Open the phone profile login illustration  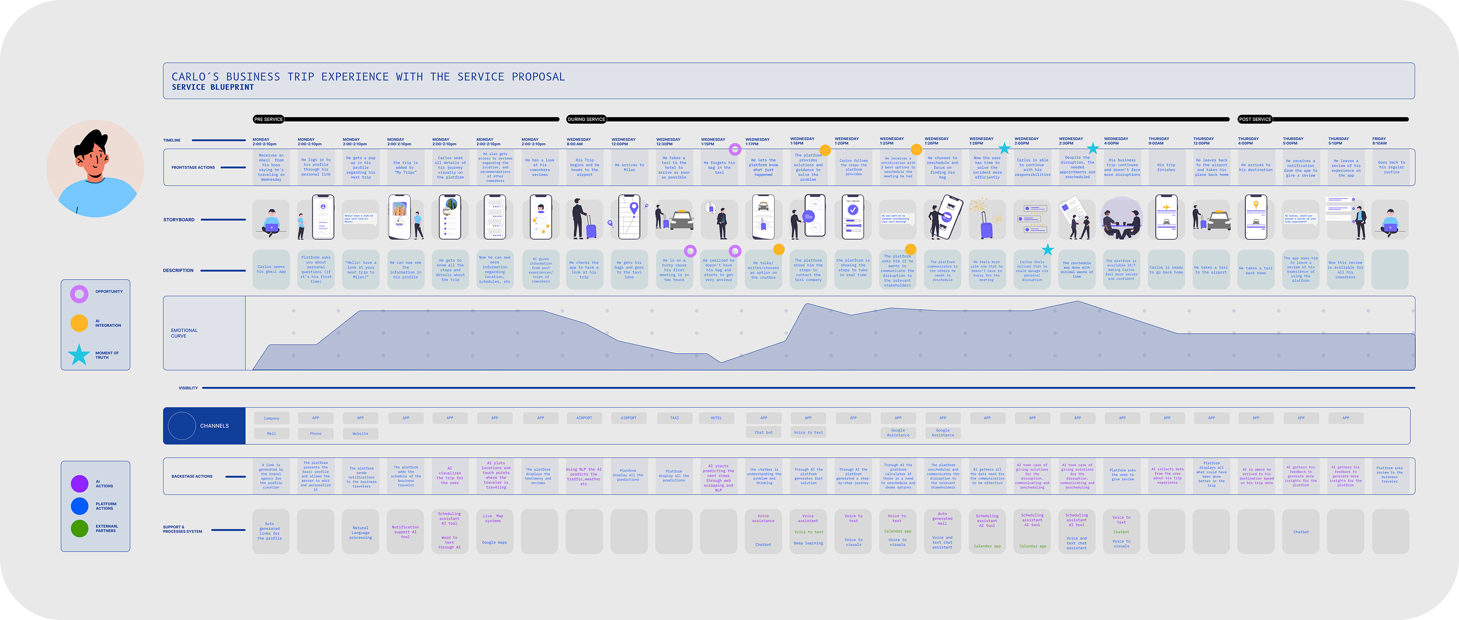(x=323, y=218)
